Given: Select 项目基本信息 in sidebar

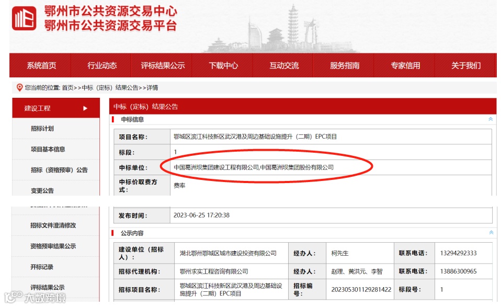Looking at the screenshot, I should [x=48, y=149].
